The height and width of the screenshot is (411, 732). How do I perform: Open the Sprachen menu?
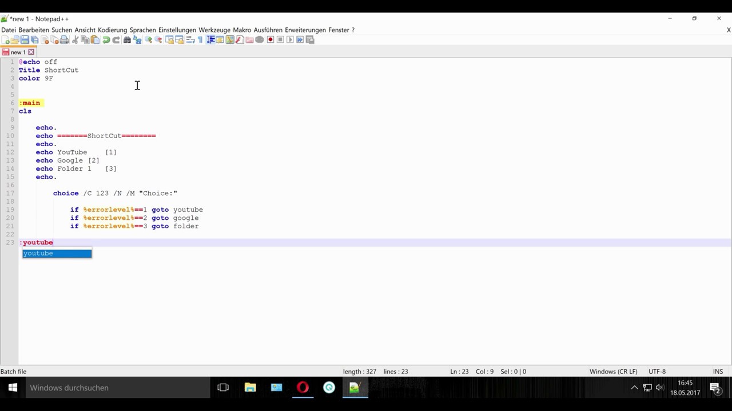[142, 30]
